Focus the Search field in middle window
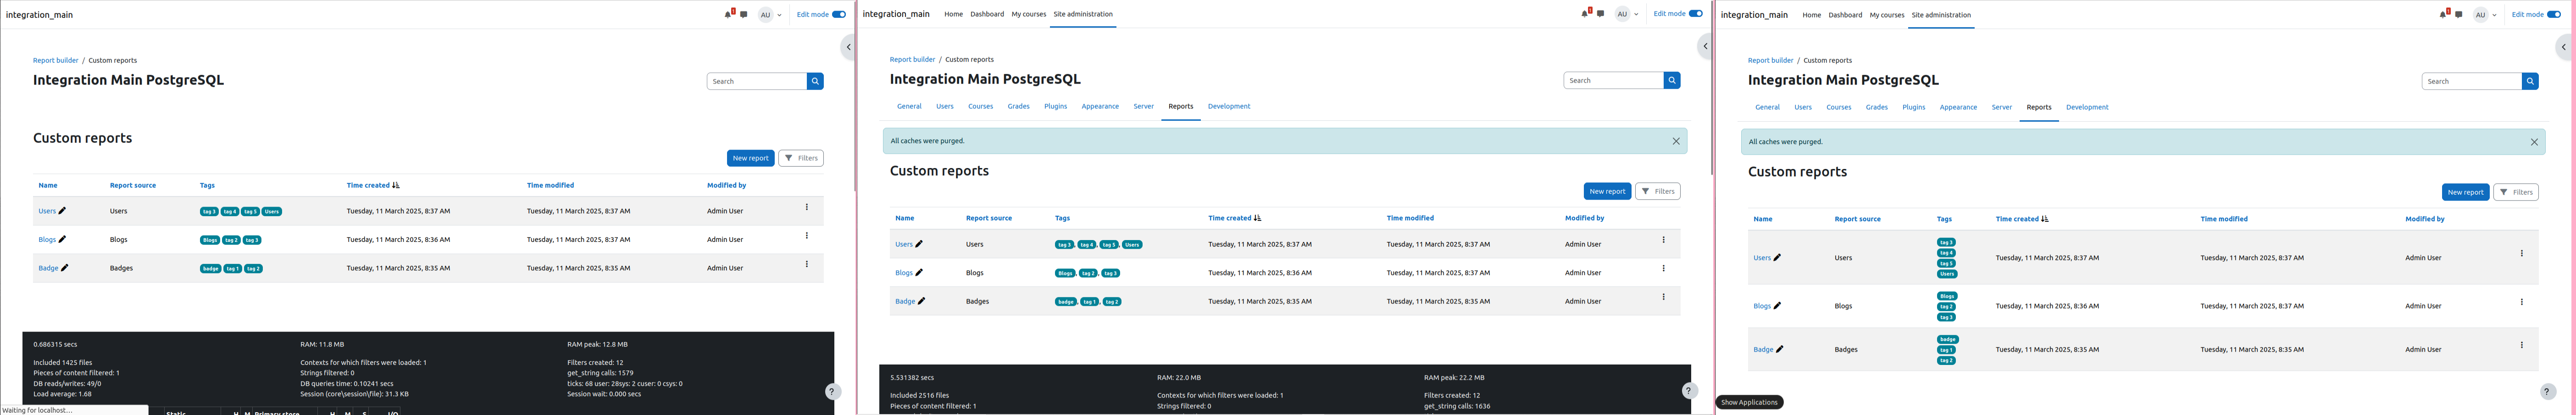Image resolution: width=2576 pixels, height=415 pixels. coord(1614,80)
